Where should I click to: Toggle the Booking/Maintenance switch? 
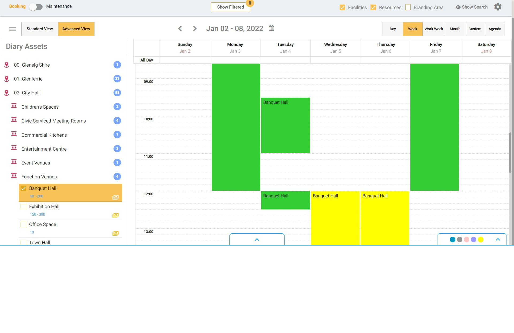36,7
